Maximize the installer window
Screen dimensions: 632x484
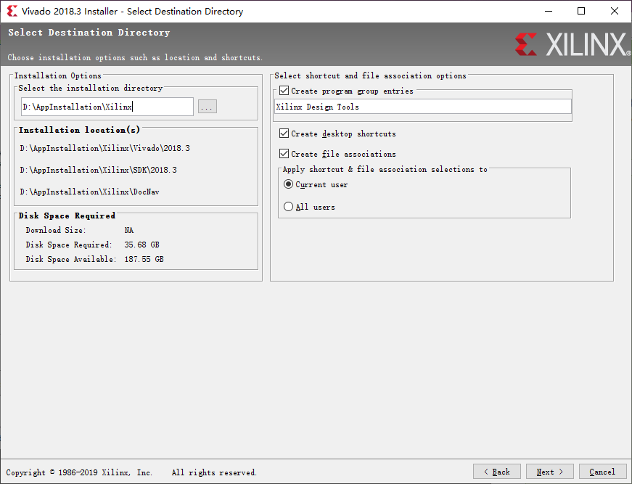coord(581,12)
